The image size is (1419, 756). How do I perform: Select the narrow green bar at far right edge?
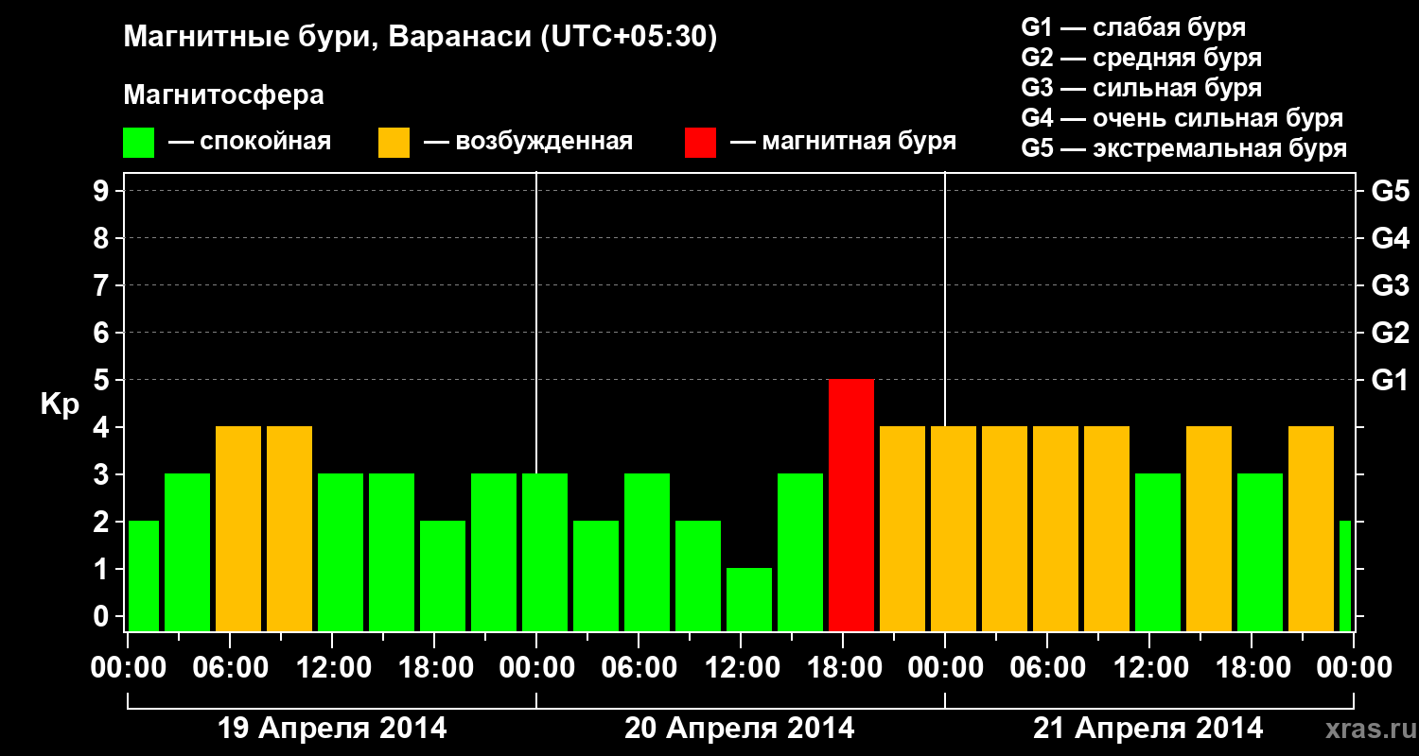(1345, 576)
